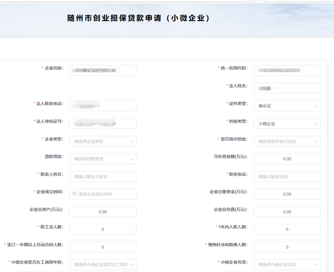Click the 联系人姓名 input field

103,176
